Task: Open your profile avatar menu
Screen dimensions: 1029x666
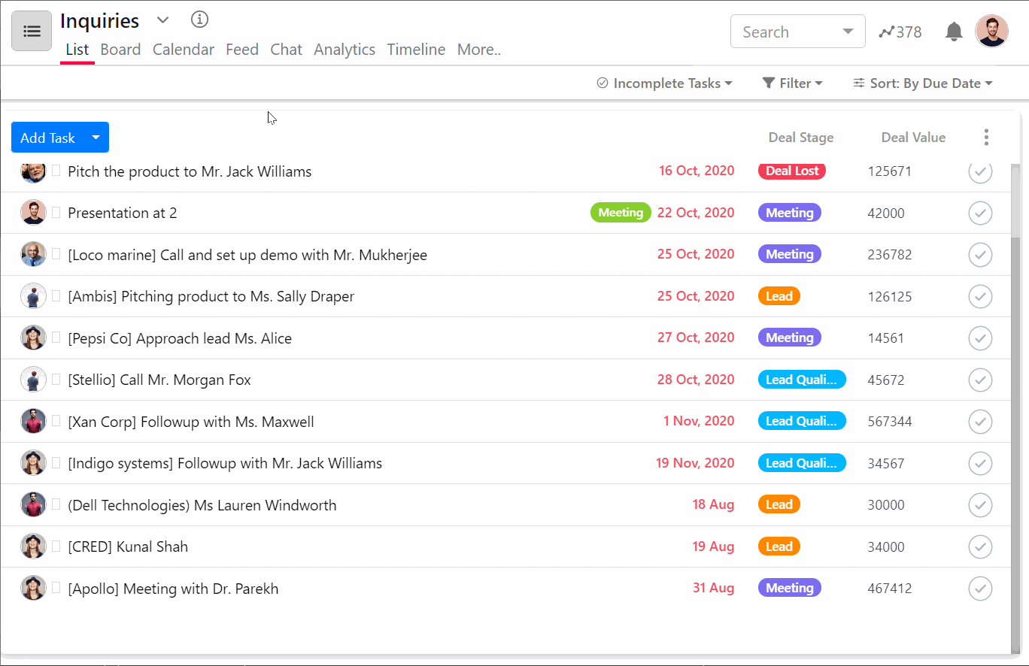Action: click(991, 31)
